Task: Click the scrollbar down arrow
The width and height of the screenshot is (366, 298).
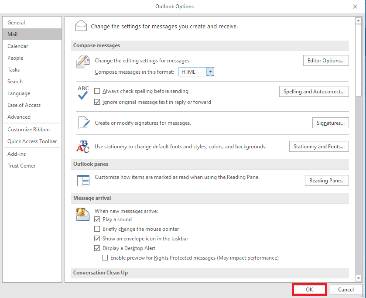Action: (x=358, y=278)
